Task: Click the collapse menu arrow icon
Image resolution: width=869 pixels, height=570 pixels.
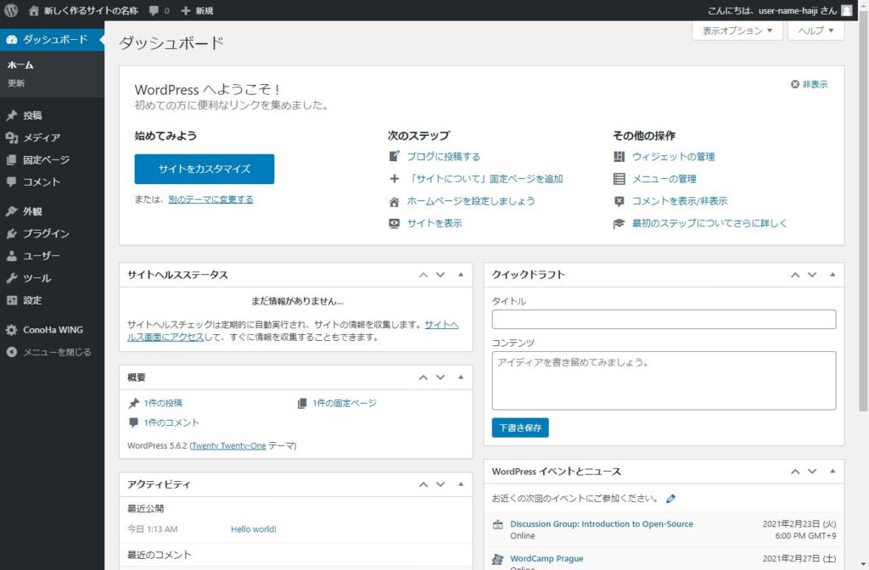Action: (12, 352)
